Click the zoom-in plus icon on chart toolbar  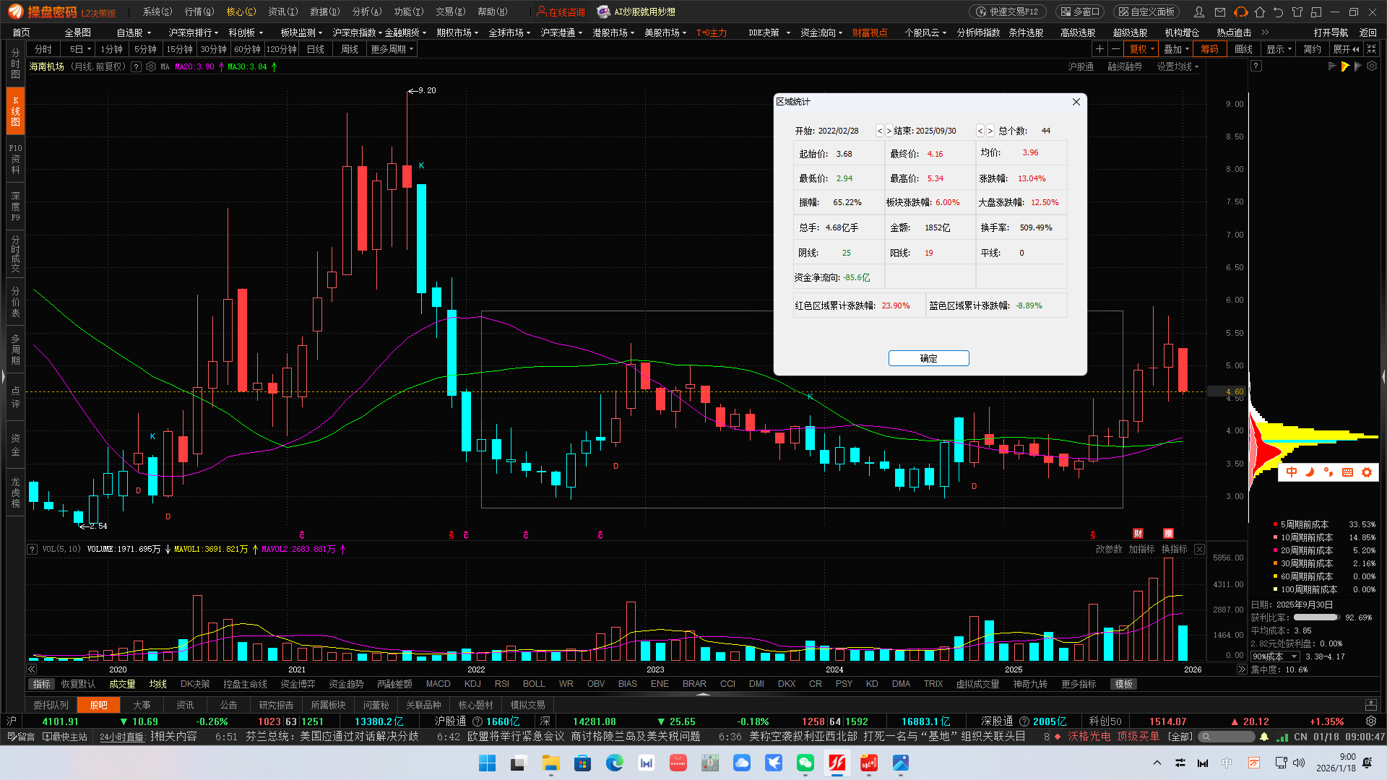pyautogui.click(x=1099, y=49)
